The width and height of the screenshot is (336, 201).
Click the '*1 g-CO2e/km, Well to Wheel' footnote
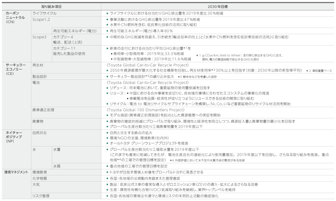[239, 57]
